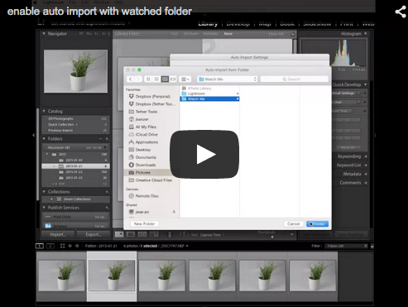Collapse the Collections panel
The width and height of the screenshot is (408, 307).
tap(44, 192)
